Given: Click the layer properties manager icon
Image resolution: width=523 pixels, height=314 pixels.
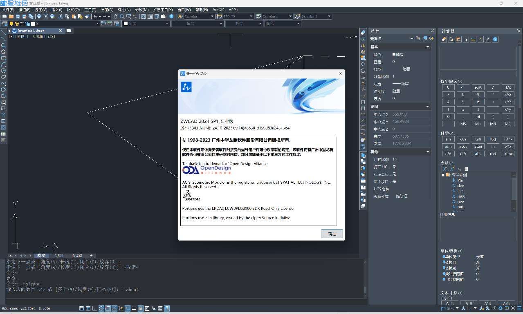Looking at the screenshot, I should click(4, 24).
